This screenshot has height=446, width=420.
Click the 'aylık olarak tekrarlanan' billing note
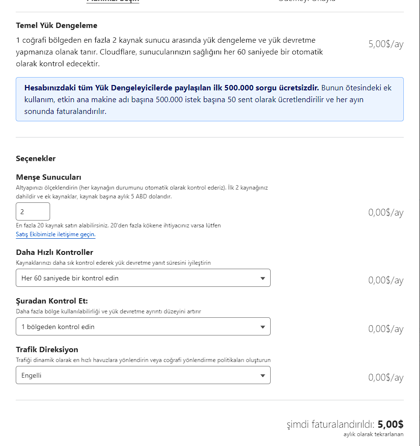click(373, 434)
